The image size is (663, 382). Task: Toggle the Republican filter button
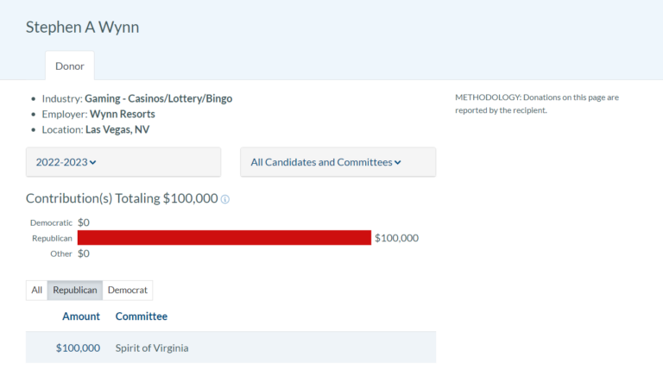[75, 291]
